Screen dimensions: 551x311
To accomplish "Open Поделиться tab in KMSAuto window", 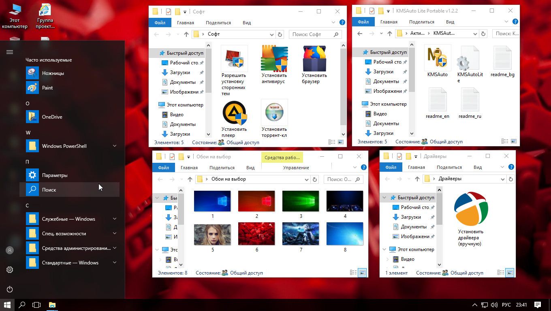I will tap(421, 22).
